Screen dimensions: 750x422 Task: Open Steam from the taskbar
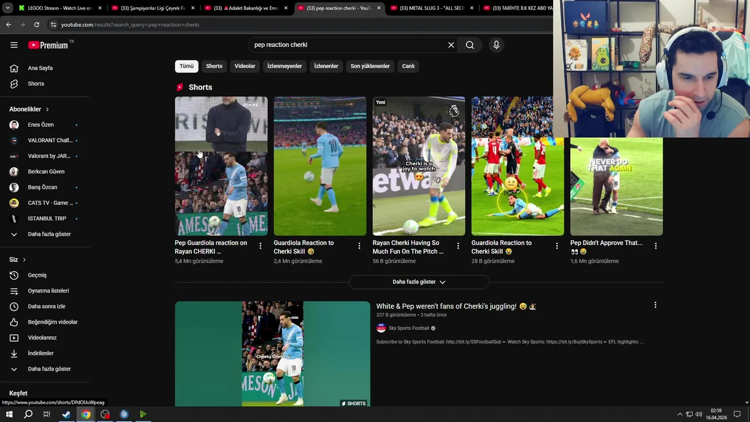66,414
